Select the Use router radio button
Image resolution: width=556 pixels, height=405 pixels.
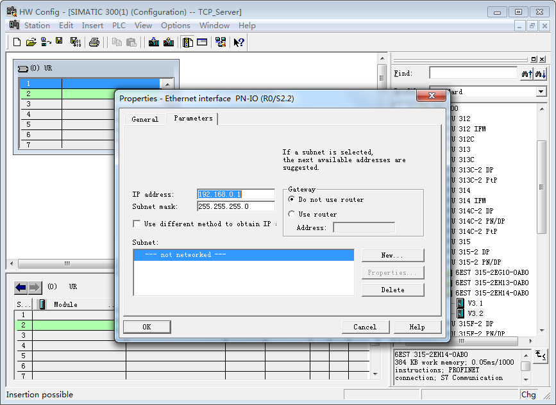292,214
